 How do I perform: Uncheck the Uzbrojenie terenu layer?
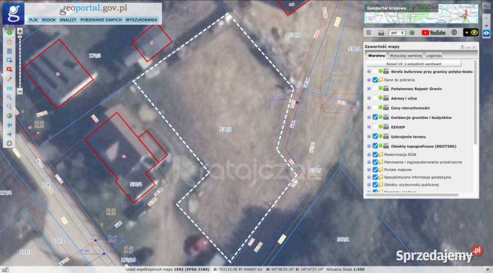(375, 136)
